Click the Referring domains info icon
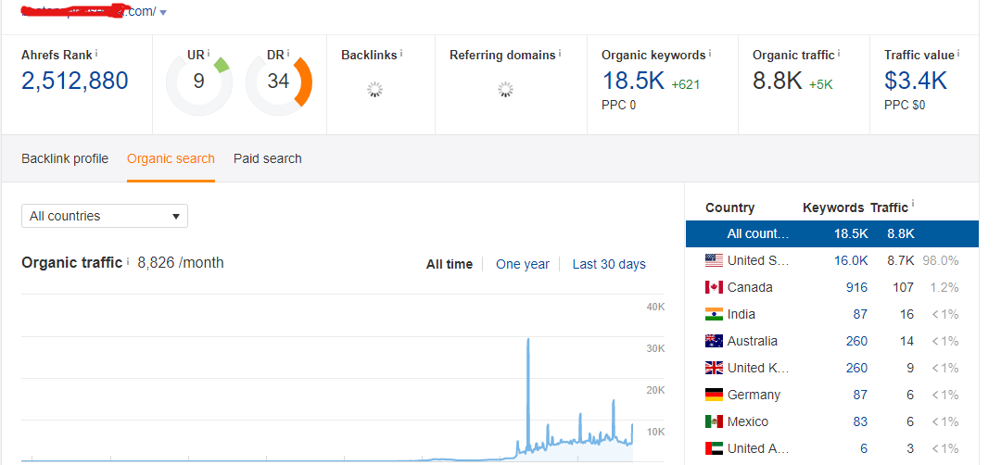This screenshot has width=1001, height=465. tap(560, 53)
